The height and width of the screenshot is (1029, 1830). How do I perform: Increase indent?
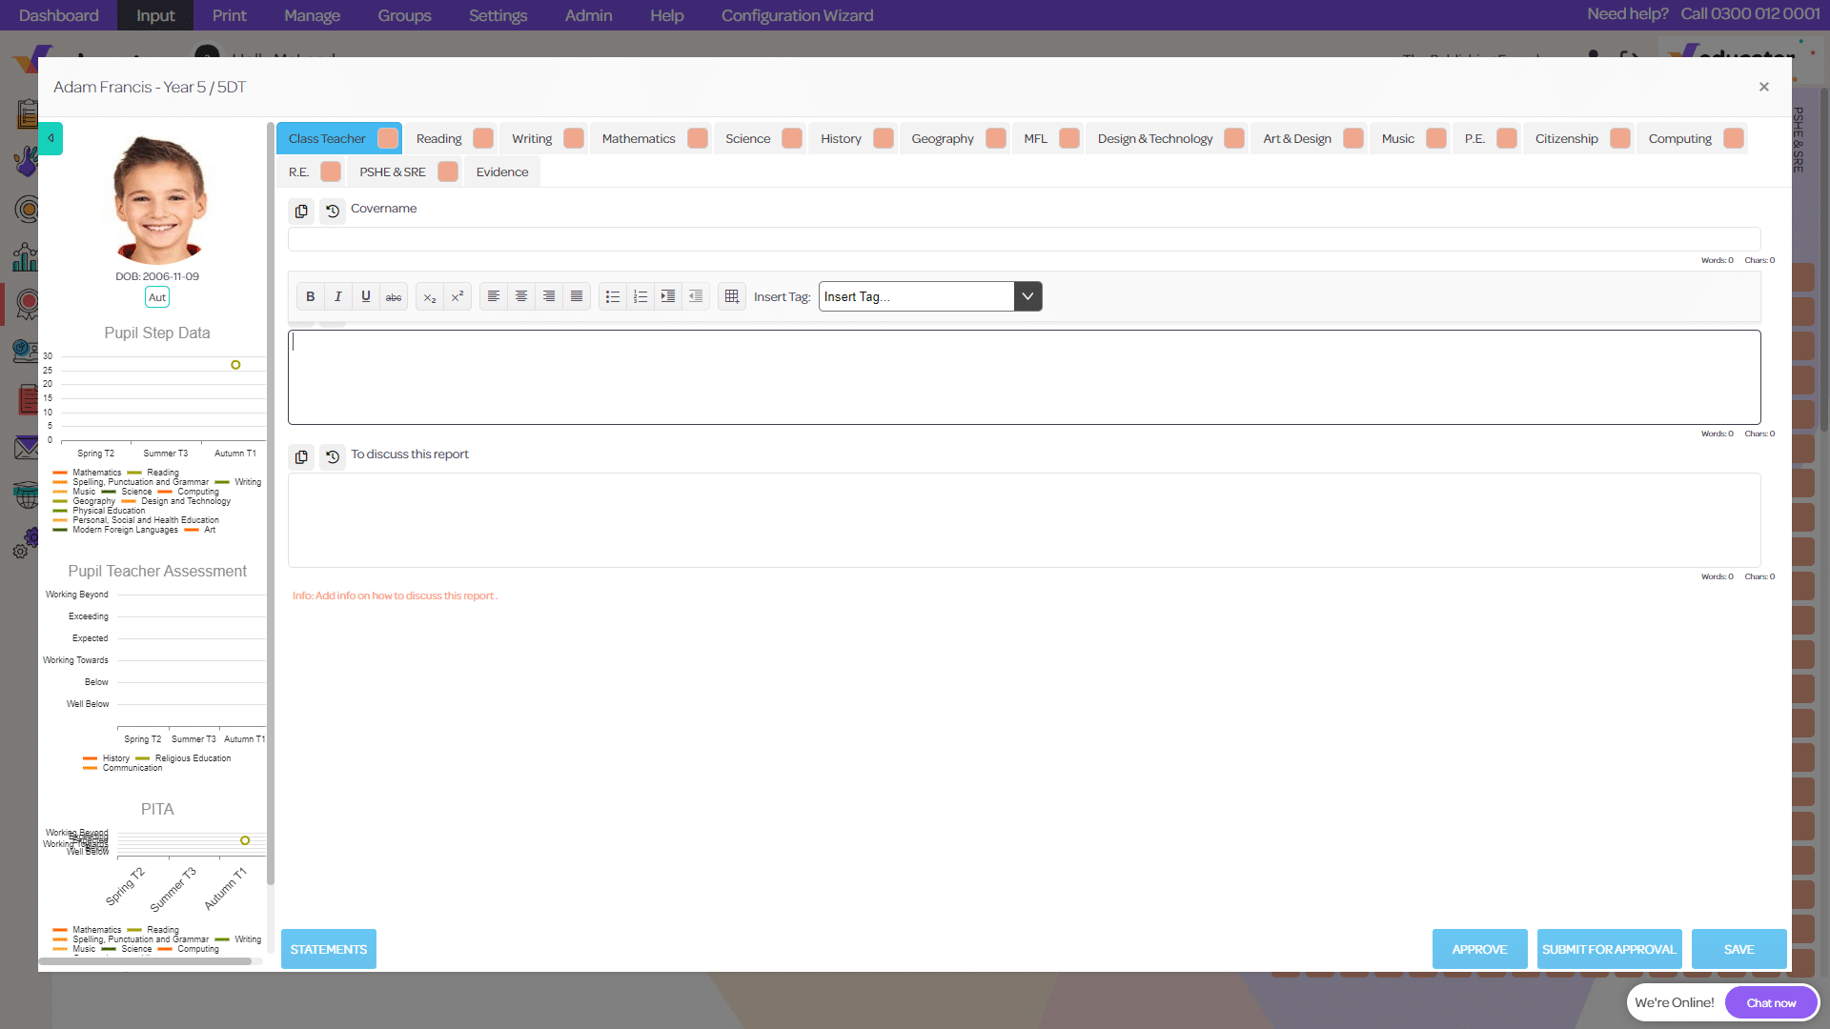668,296
